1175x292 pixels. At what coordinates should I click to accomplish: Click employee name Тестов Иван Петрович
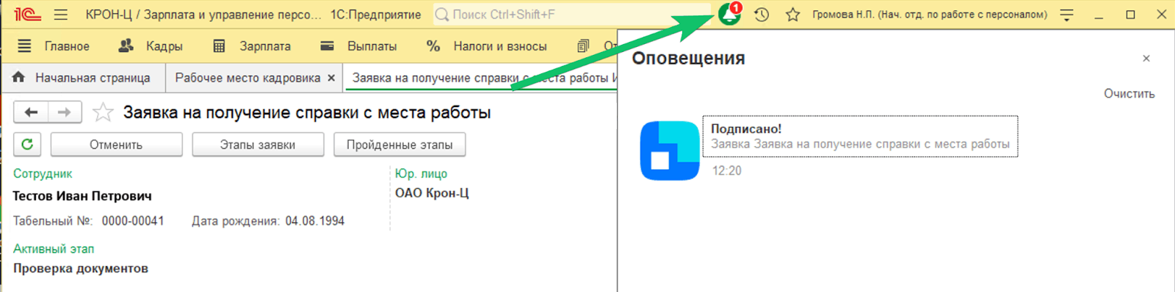pos(82,196)
